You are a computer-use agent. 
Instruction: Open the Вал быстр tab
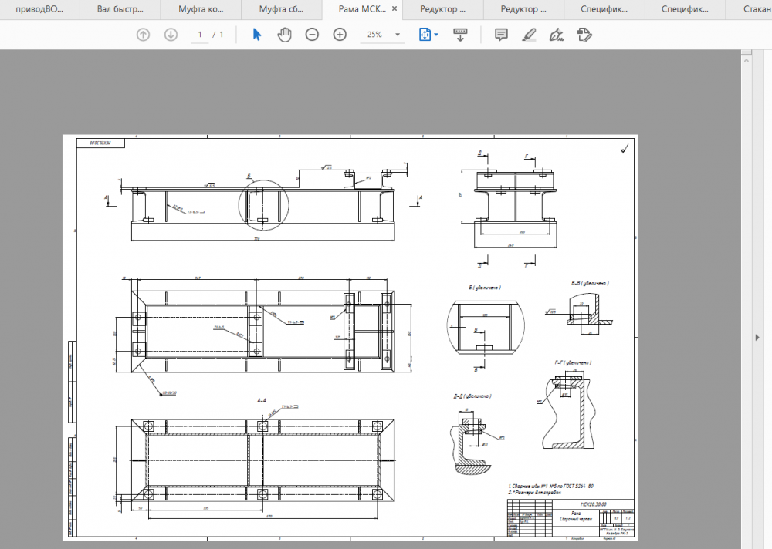coord(120,9)
